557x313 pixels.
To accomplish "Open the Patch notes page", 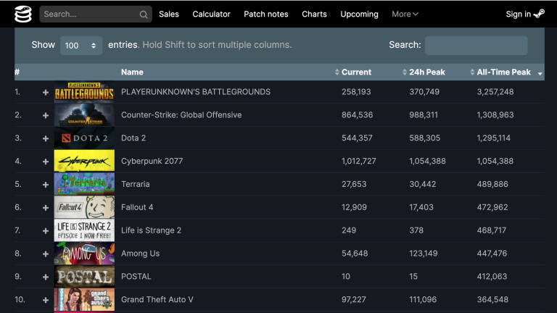I will click(x=265, y=14).
